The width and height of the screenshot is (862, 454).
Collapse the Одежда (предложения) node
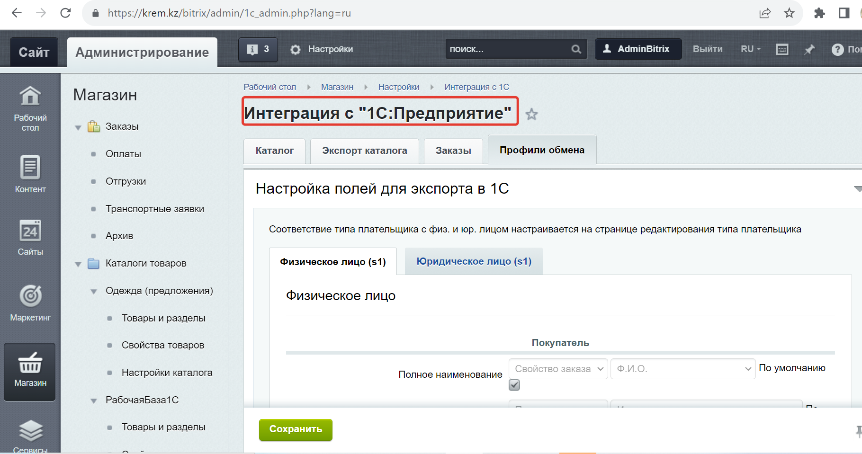[94, 292]
